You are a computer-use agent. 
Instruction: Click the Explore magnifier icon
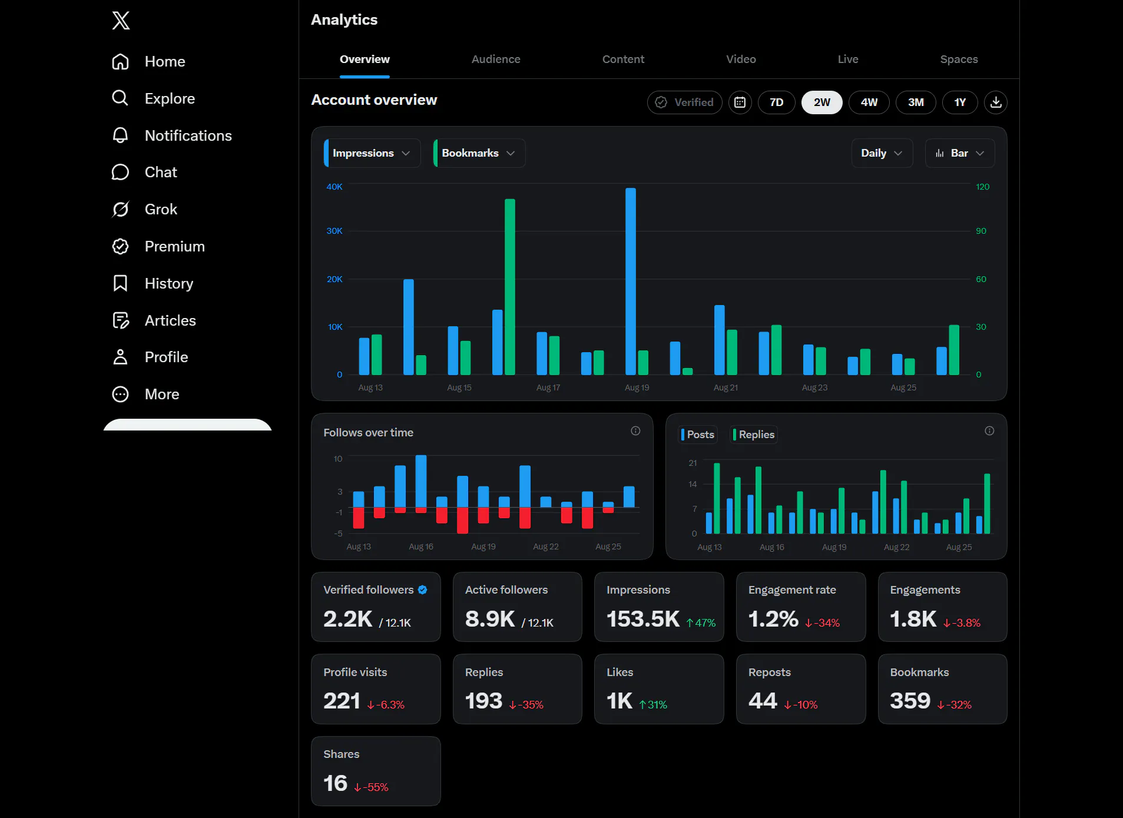click(120, 98)
